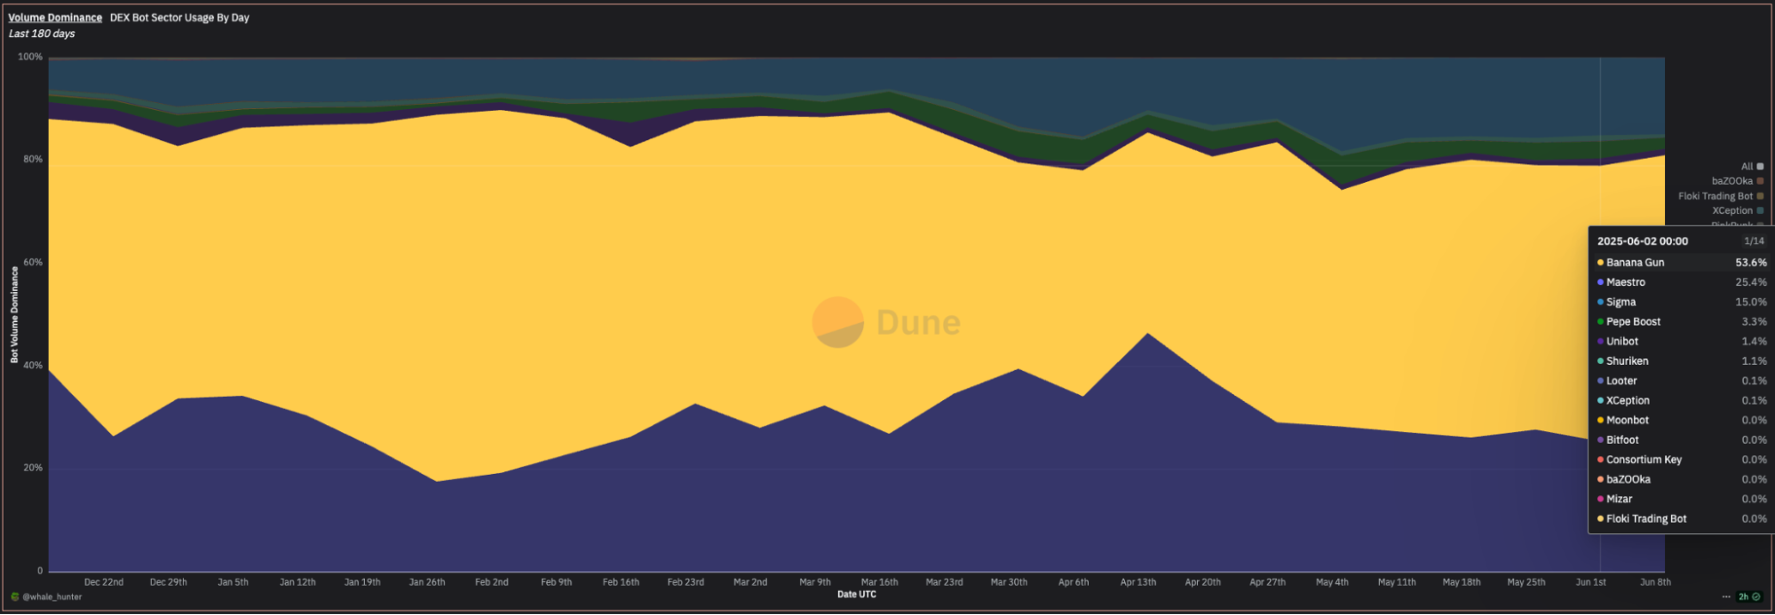Select the Mizar tooltip row
1775x615 pixels.
1681,499
